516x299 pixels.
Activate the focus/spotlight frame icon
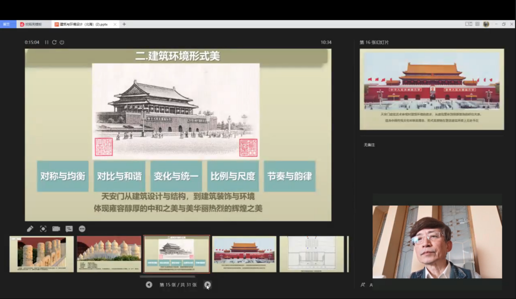[x=43, y=229]
